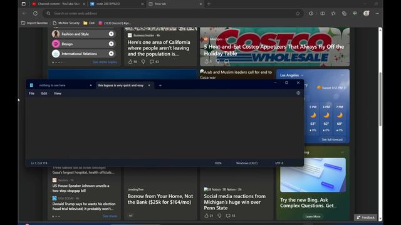This screenshot has width=401, height=225.
Task: Add a new Notepad tab
Action: click(x=160, y=86)
